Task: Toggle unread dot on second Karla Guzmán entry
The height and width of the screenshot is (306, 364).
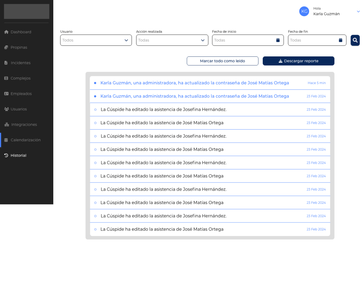Action: pos(95,96)
